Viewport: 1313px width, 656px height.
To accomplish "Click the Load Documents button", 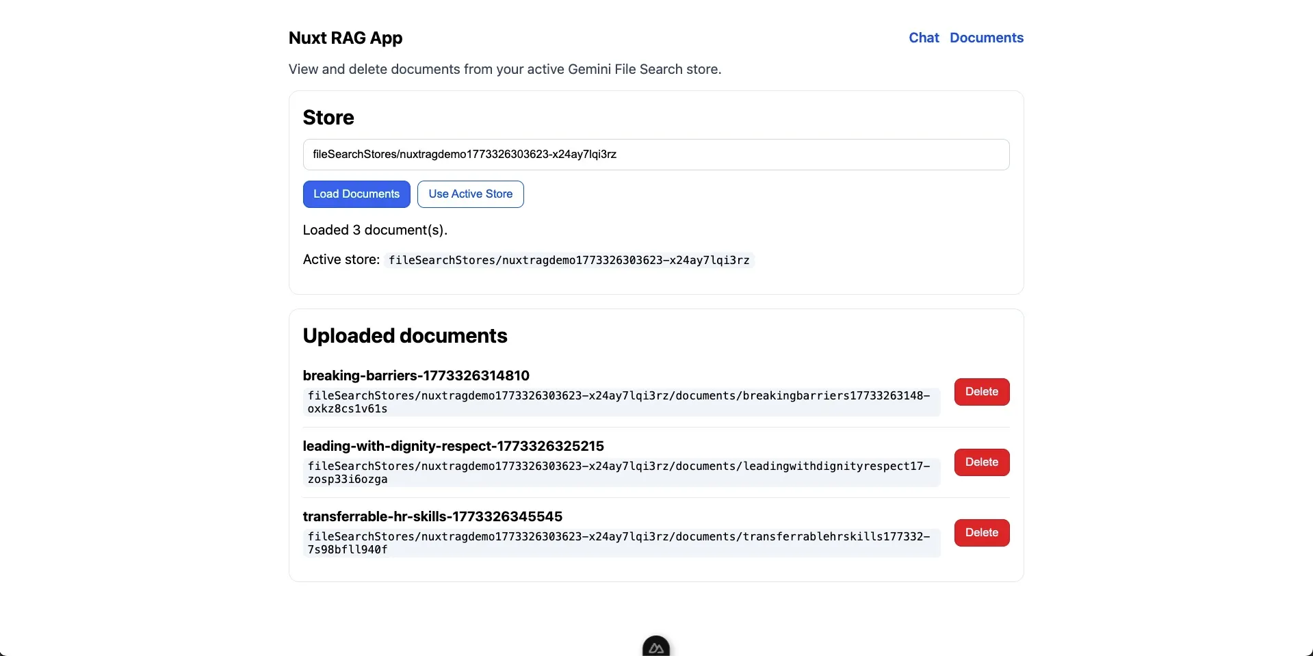I will (x=356, y=194).
